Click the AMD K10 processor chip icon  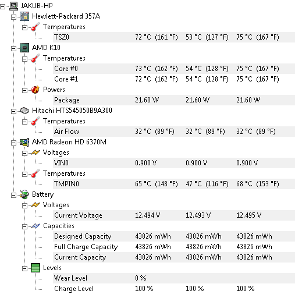click(24, 48)
